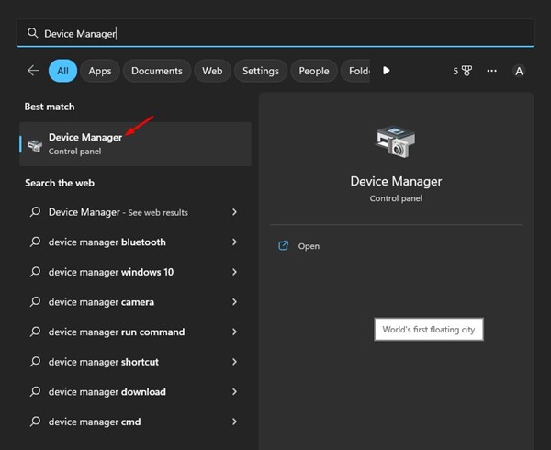Expand the device manager camera suggestion arrow
551x450 pixels.
pos(235,302)
